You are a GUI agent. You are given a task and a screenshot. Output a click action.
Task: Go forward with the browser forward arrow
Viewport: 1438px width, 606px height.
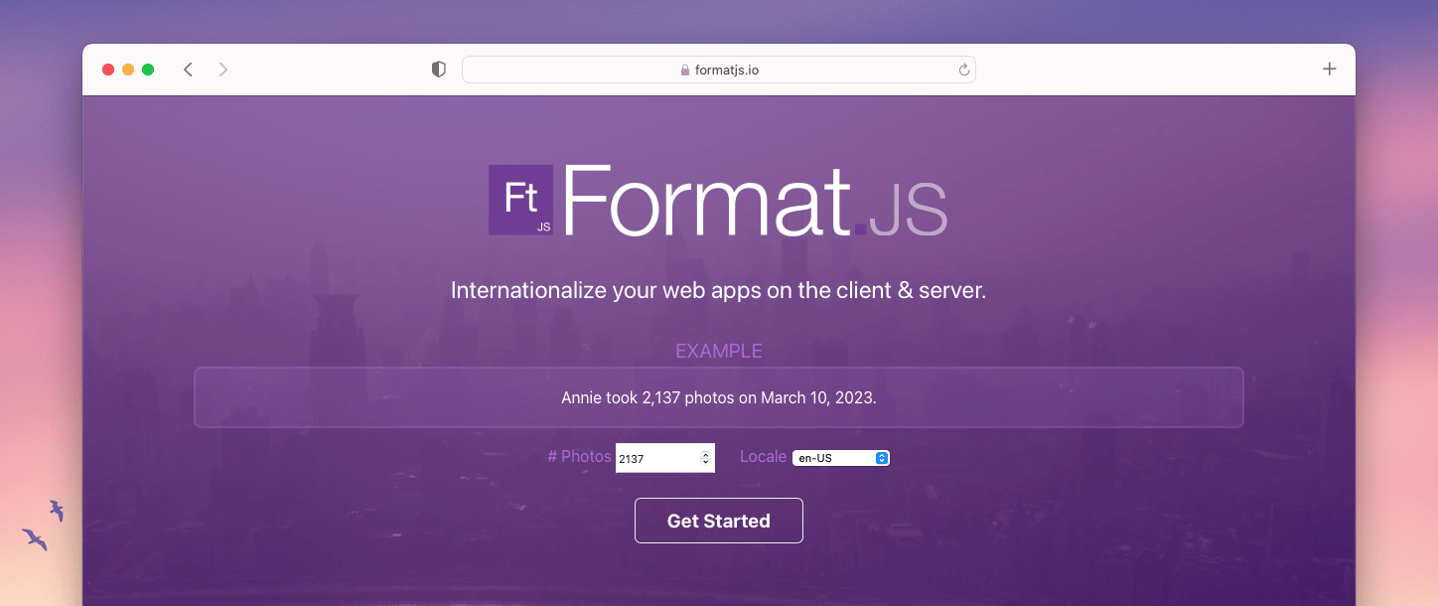(x=223, y=70)
